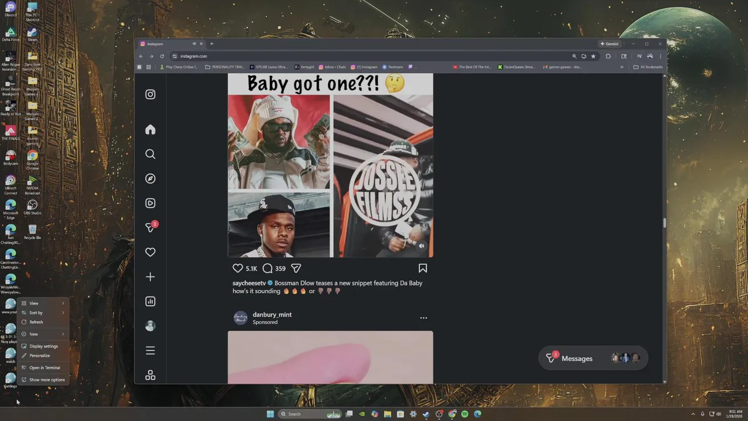
Task: Open Play Chess Online bookmark
Action: pyautogui.click(x=179, y=67)
